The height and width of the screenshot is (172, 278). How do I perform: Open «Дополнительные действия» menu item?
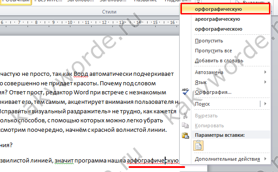click(x=227, y=159)
